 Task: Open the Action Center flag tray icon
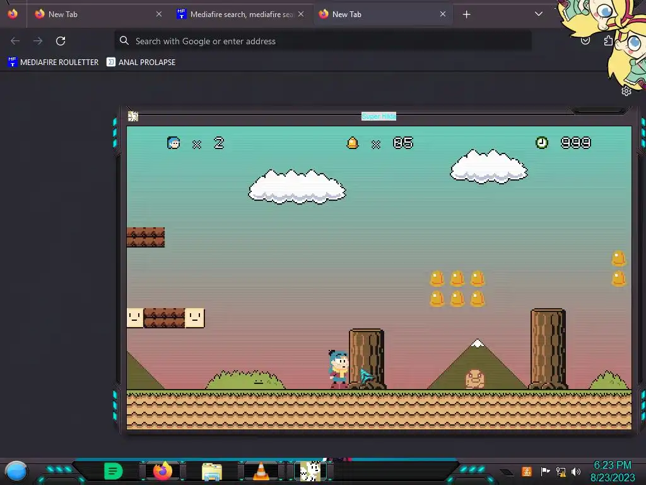pyautogui.click(x=545, y=471)
